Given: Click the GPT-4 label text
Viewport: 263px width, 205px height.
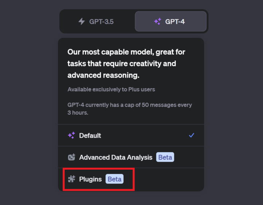Looking at the screenshot, I should point(175,21).
